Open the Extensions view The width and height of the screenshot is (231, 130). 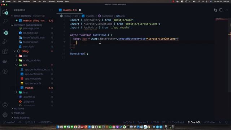point(5,51)
